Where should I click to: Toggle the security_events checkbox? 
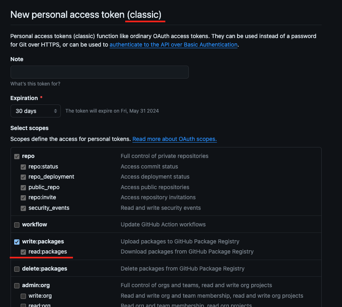[x=24, y=208]
